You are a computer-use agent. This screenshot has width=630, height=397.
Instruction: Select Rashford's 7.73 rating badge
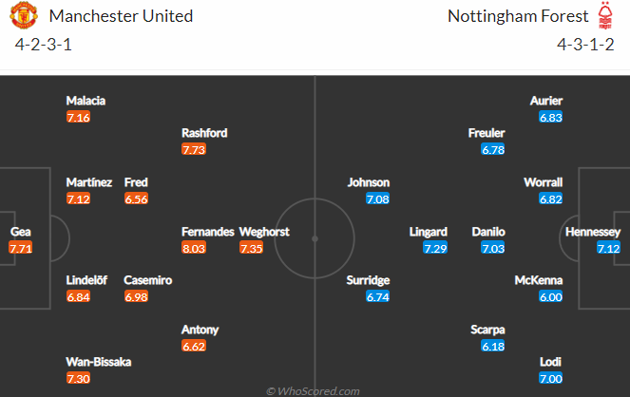click(194, 150)
